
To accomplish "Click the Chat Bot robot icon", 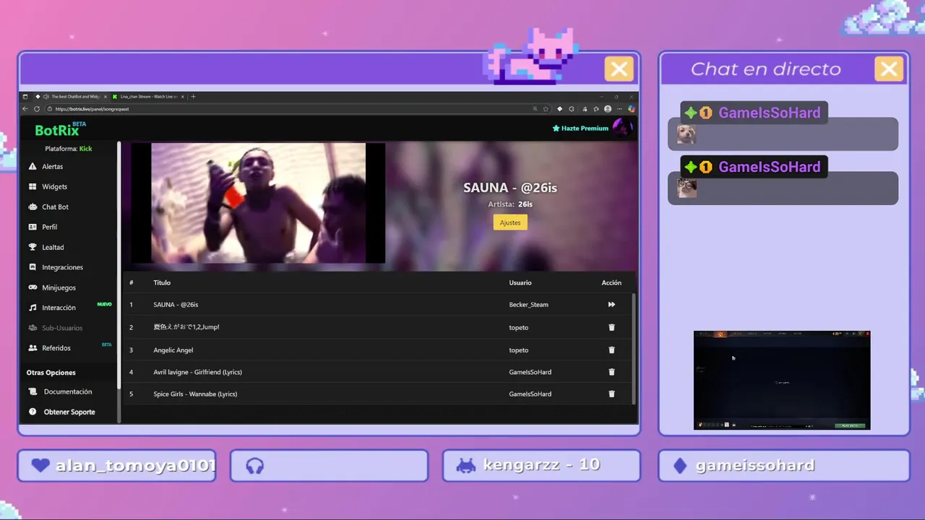I will (x=33, y=207).
